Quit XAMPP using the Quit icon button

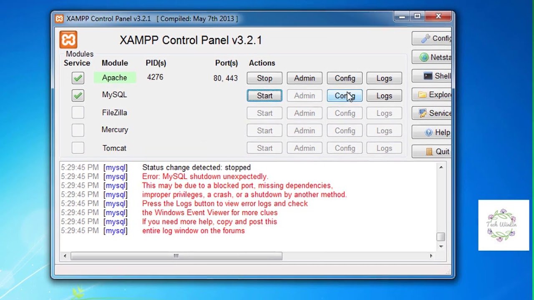(x=428, y=151)
